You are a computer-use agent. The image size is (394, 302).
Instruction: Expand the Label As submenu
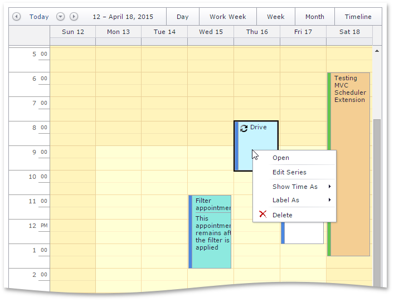coord(294,200)
